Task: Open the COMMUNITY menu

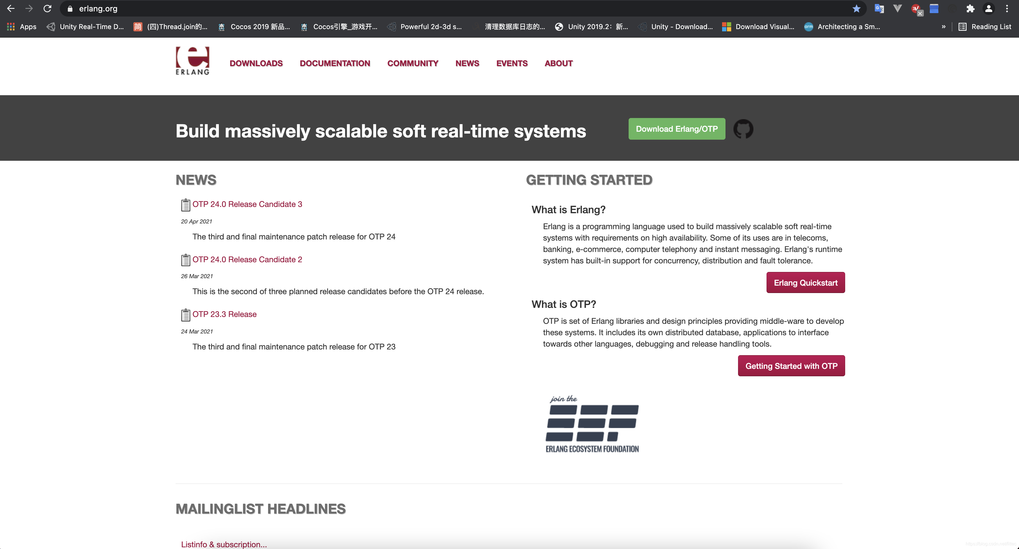Action: click(413, 63)
